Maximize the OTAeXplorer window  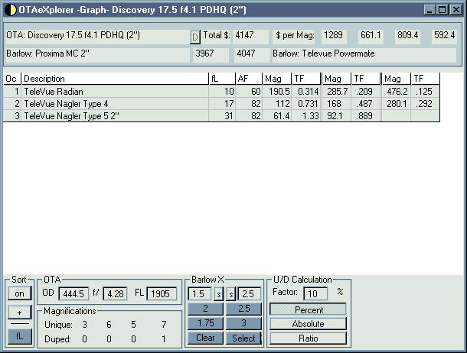(x=443, y=10)
